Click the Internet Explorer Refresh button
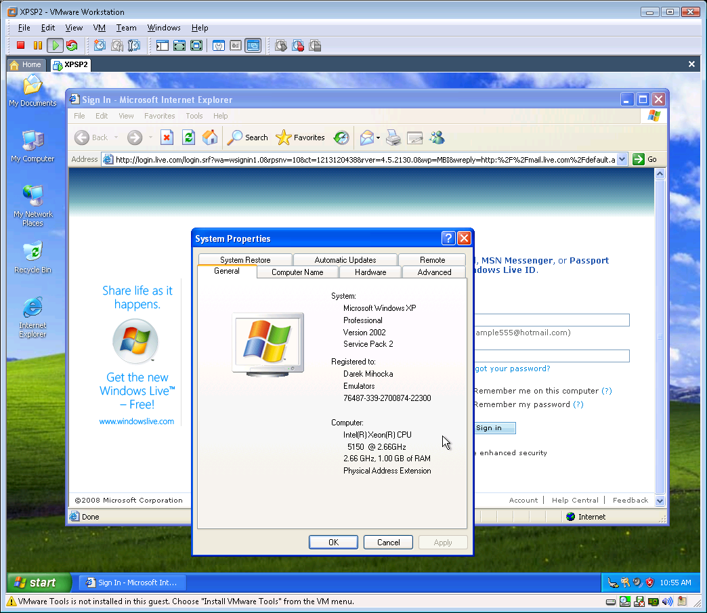The width and height of the screenshot is (707, 613). pyautogui.click(x=188, y=138)
